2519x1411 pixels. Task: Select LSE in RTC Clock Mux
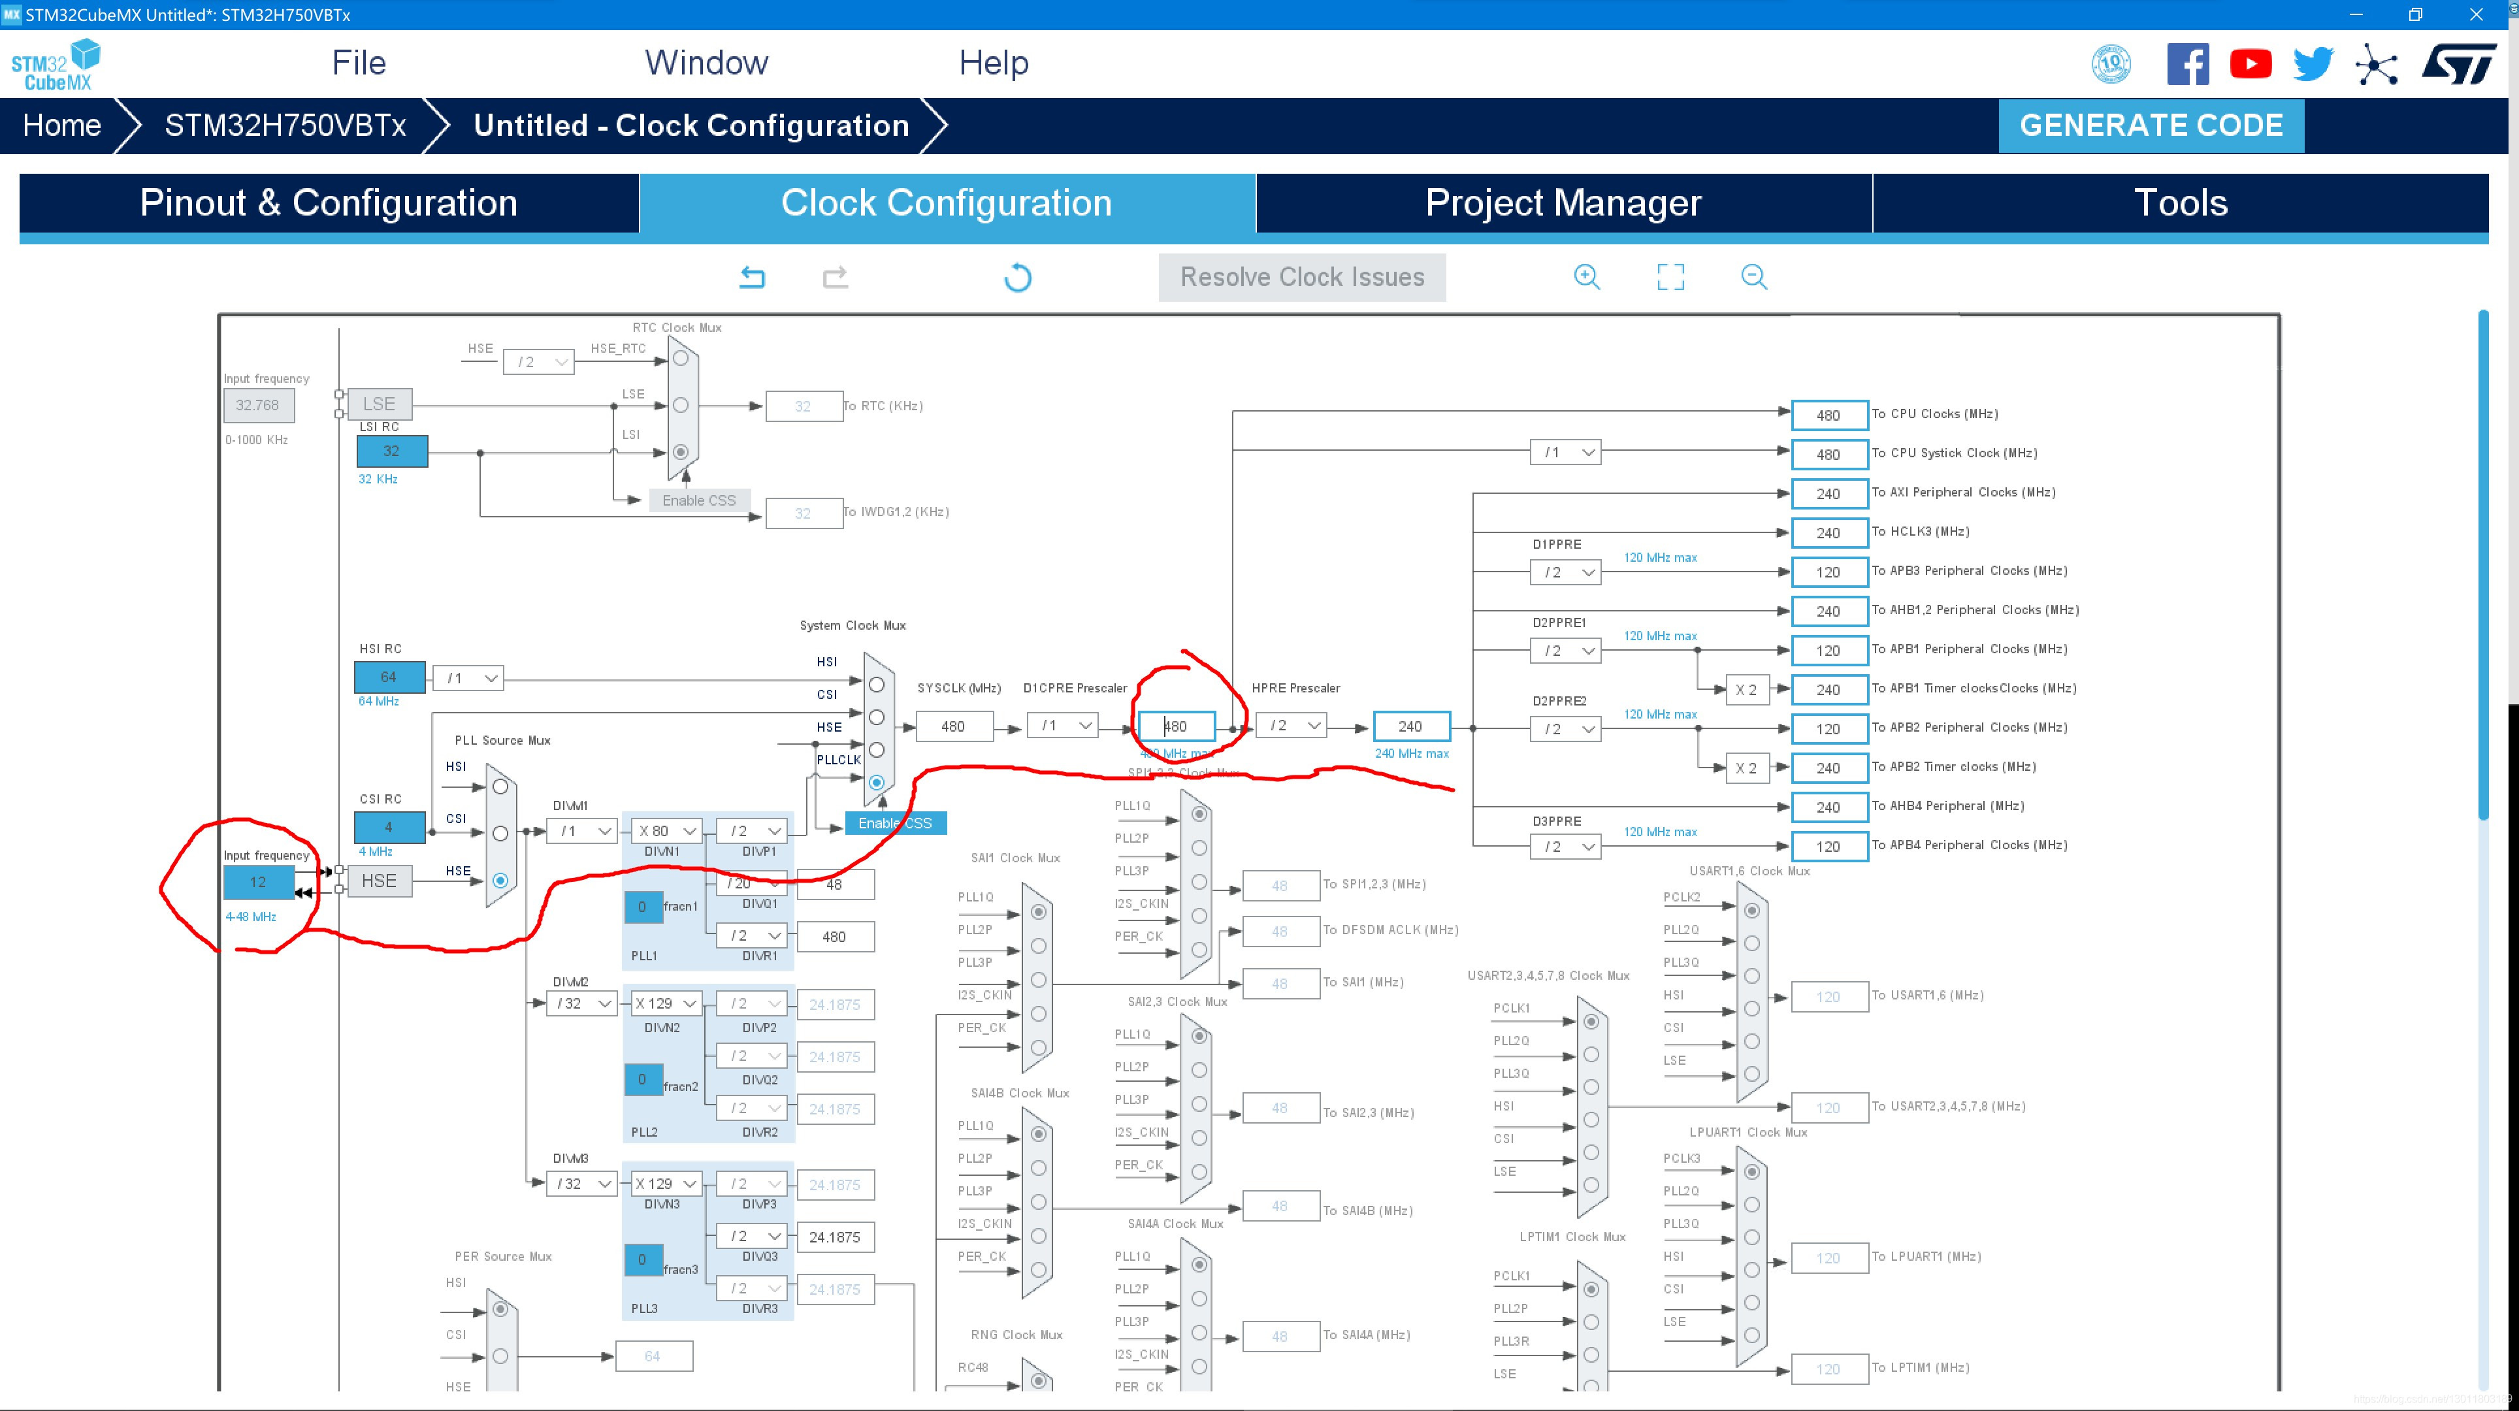(681, 405)
